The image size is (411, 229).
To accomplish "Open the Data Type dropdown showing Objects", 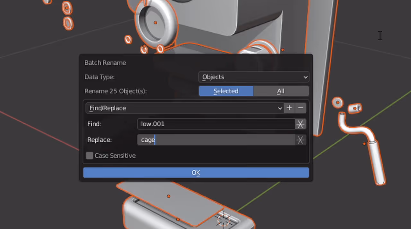I will click(x=254, y=77).
